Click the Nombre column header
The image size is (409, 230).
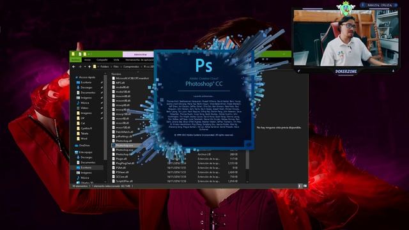(116, 74)
